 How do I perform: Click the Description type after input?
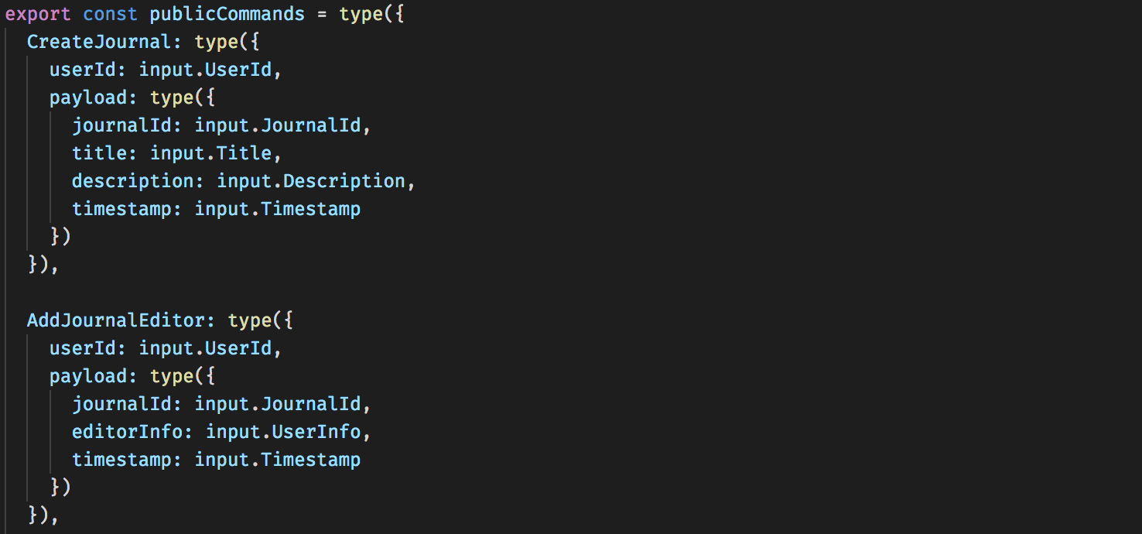[344, 181]
